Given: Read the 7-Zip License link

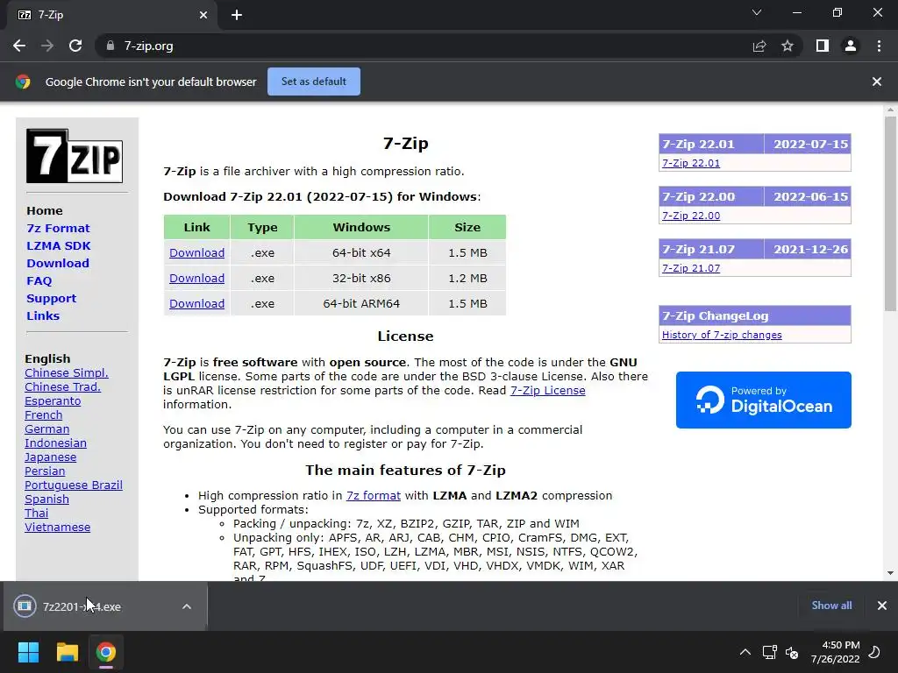Looking at the screenshot, I should 547,390.
